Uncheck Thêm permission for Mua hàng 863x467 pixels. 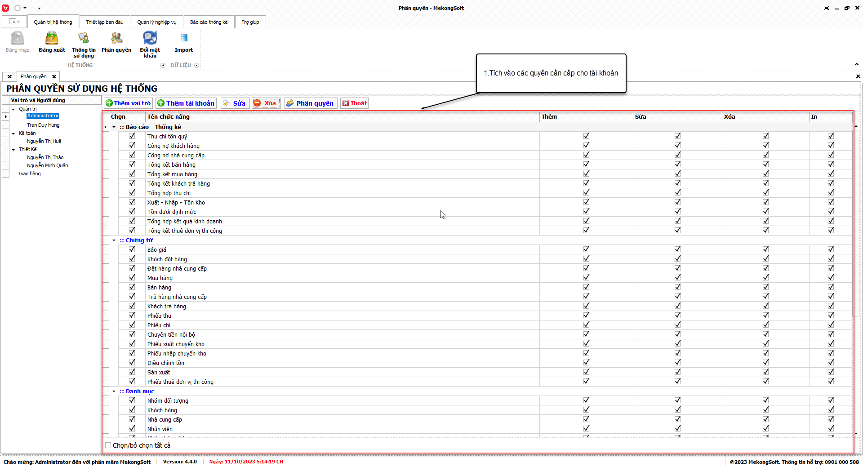point(587,278)
